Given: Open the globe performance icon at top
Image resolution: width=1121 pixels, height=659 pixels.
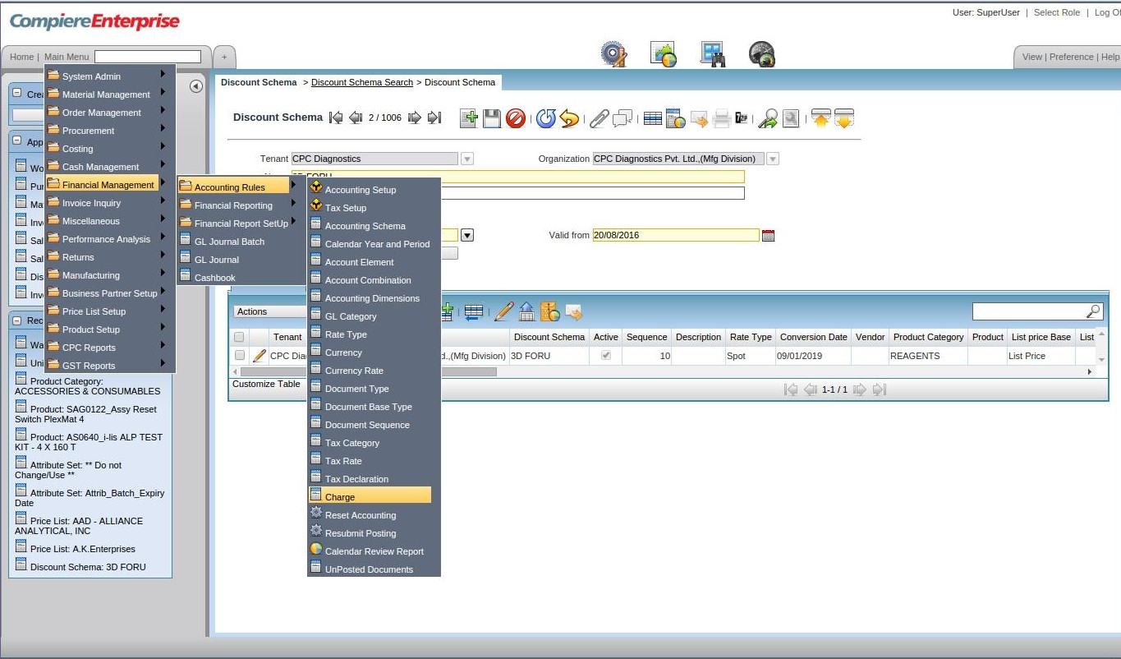Looking at the screenshot, I should pos(762,54).
